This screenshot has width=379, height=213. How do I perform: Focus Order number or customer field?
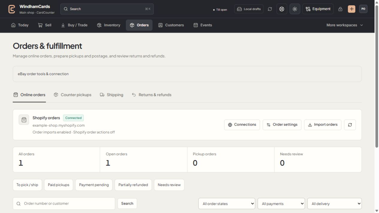(64, 203)
